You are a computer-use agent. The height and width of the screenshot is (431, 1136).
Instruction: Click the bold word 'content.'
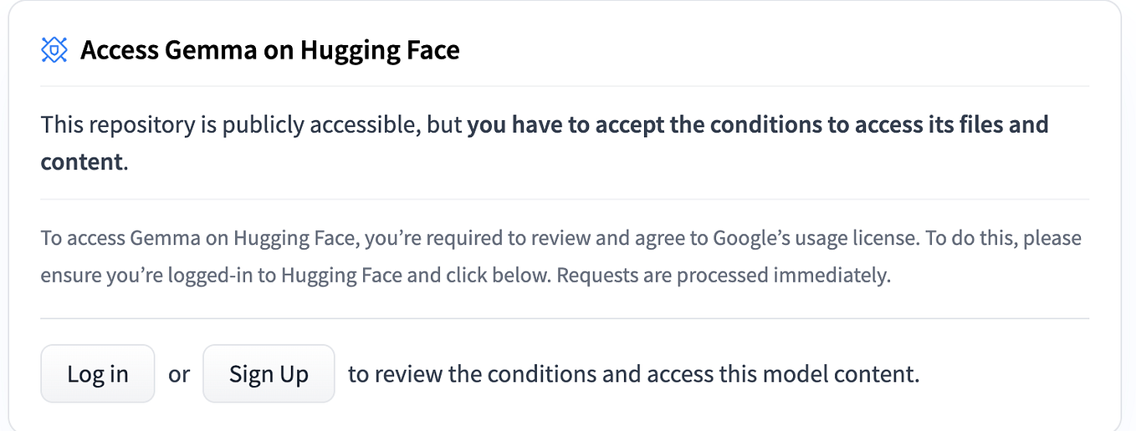coord(84,161)
